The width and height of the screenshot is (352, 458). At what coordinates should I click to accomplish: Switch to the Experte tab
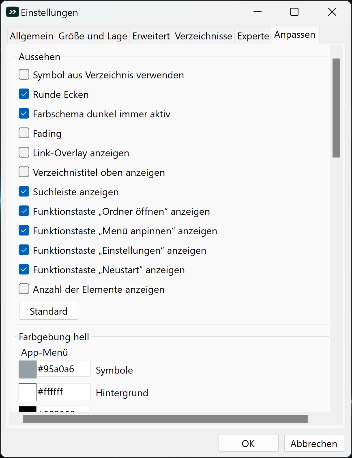coord(253,36)
